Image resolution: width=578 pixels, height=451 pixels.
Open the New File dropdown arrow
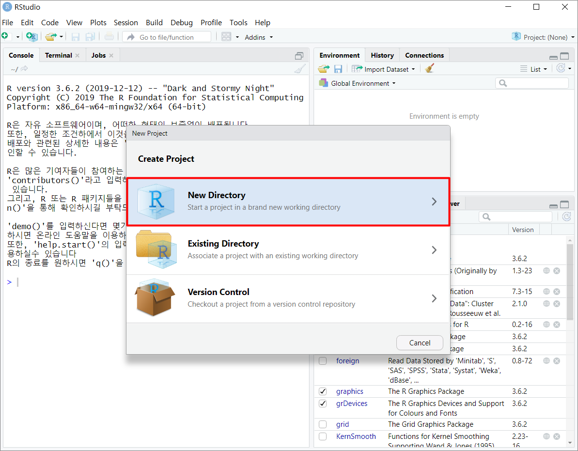point(17,37)
